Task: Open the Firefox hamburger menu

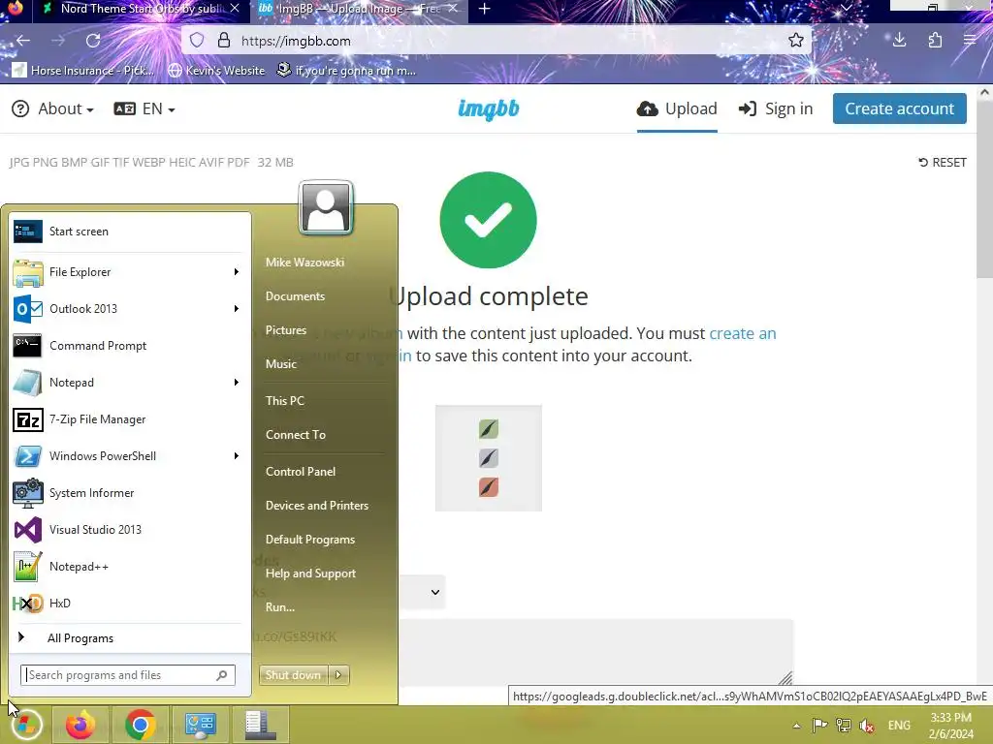Action: 970,41
